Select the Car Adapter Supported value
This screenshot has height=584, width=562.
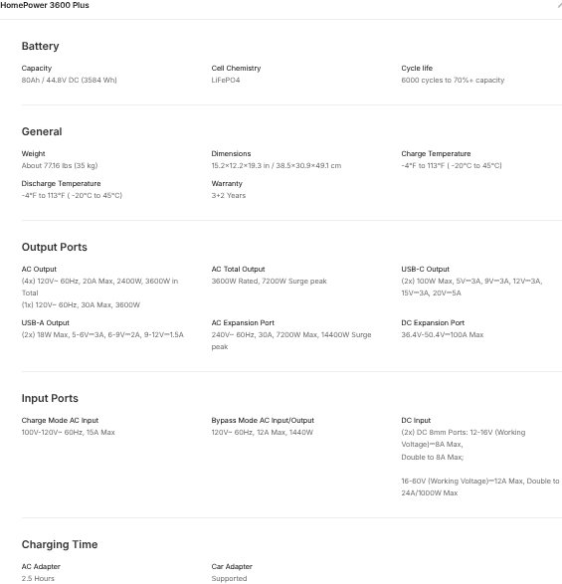point(229,578)
